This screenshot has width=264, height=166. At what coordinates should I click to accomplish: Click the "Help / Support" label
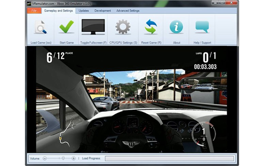click(202, 43)
